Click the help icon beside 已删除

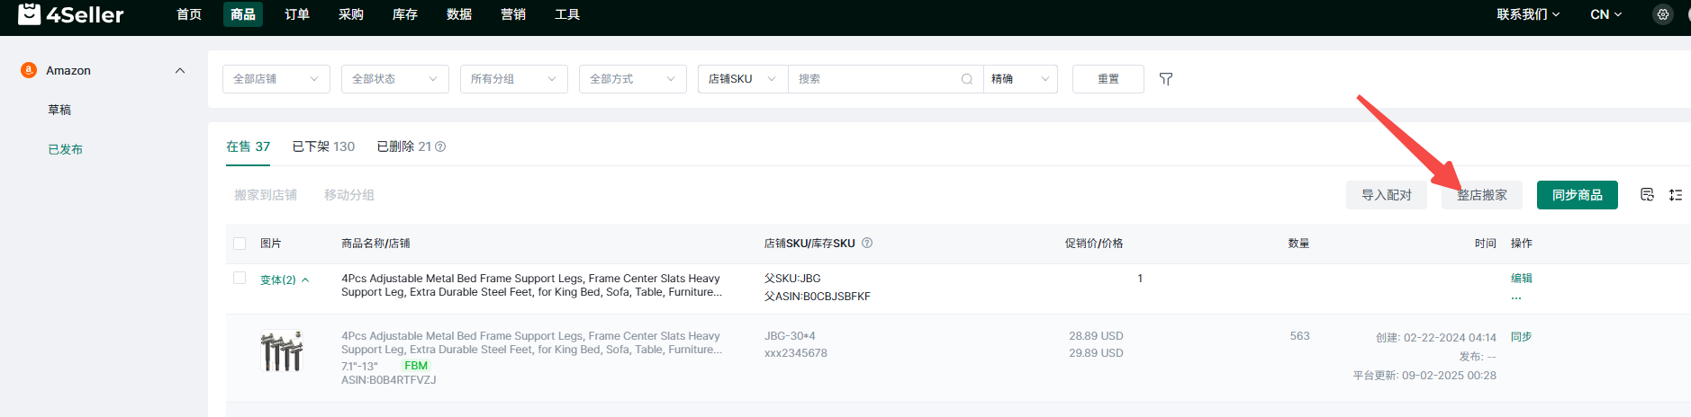tap(440, 146)
